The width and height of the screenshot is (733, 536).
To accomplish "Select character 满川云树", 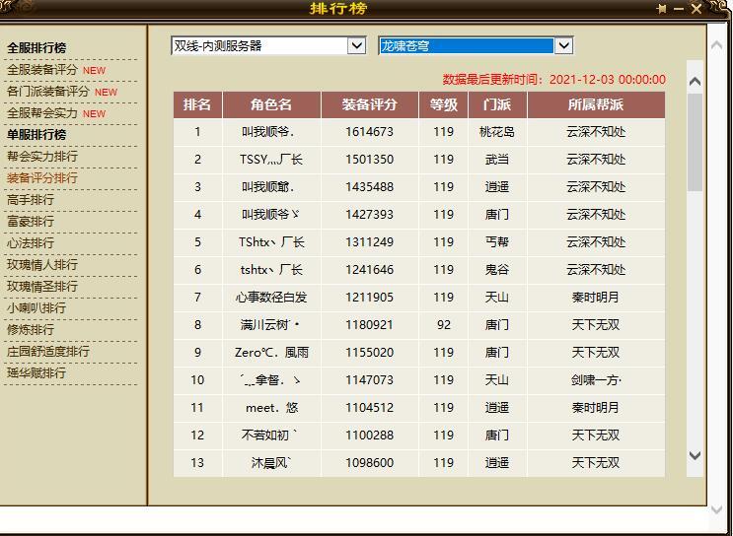I will (270, 325).
